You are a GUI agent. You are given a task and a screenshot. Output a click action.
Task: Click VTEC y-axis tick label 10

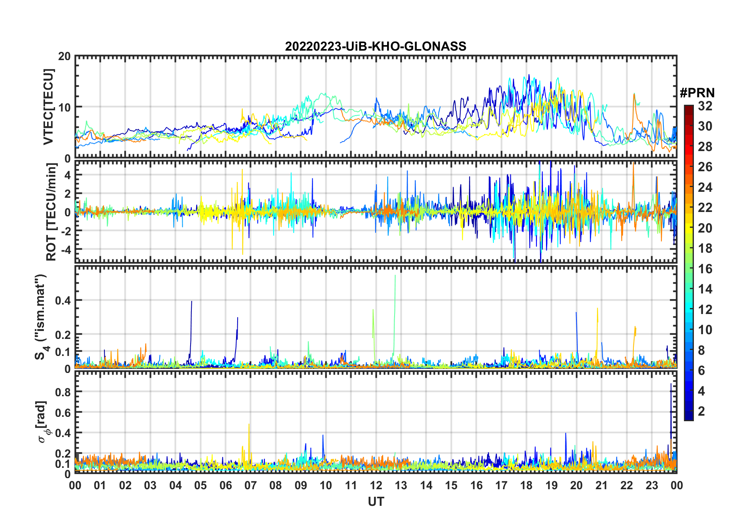(x=64, y=107)
